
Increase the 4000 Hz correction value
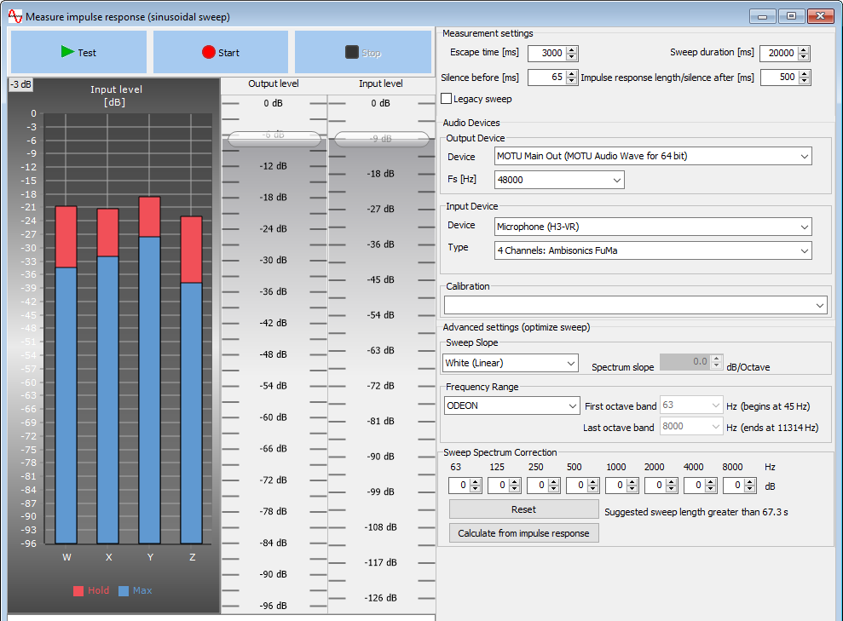tap(711, 482)
